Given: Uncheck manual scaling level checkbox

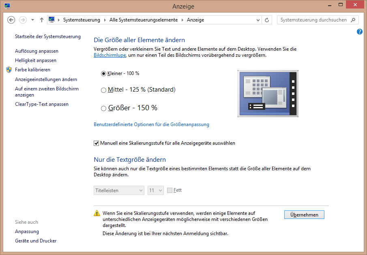Looking at the screenshot, I should pyautogui.click(x=96, y=143).
